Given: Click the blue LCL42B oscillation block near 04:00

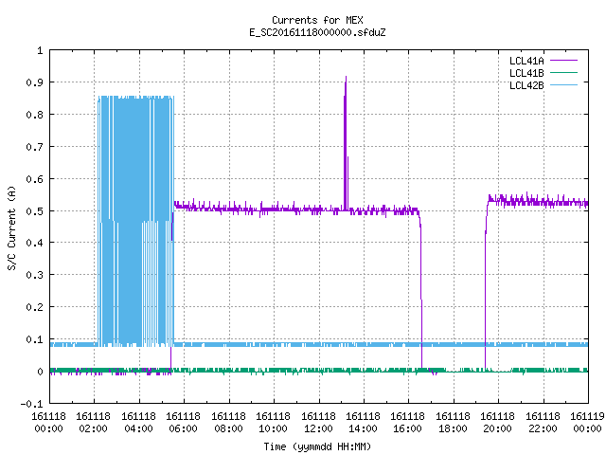Looking at the screenshot, I should 135,221.
